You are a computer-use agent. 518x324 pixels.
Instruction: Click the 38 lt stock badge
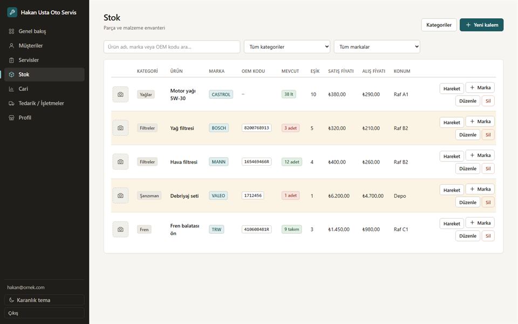point(289,94)
